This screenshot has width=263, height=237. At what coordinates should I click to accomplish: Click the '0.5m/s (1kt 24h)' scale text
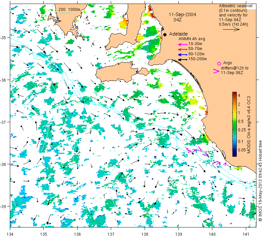[233, 24]
